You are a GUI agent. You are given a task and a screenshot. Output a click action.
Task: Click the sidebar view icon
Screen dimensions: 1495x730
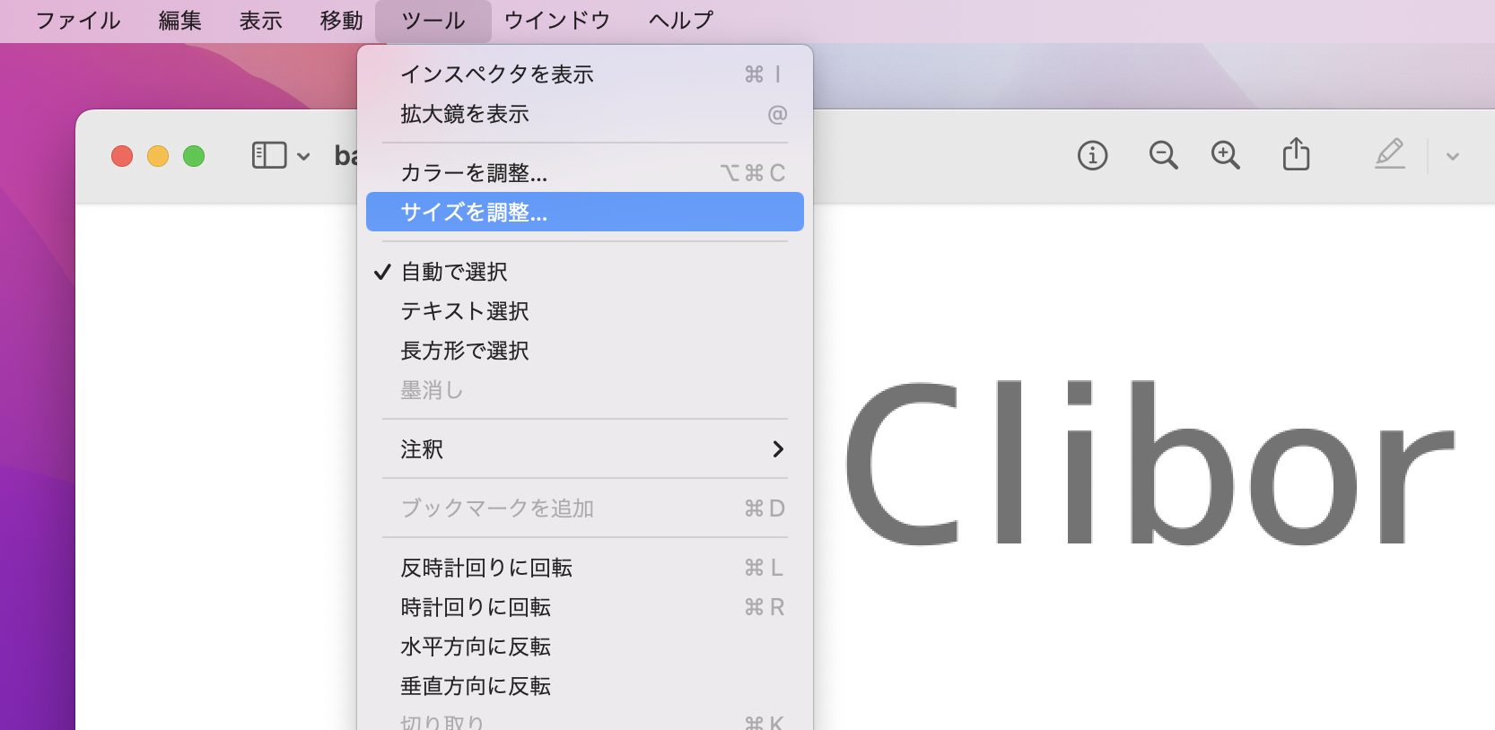click(x=269, y=156)
